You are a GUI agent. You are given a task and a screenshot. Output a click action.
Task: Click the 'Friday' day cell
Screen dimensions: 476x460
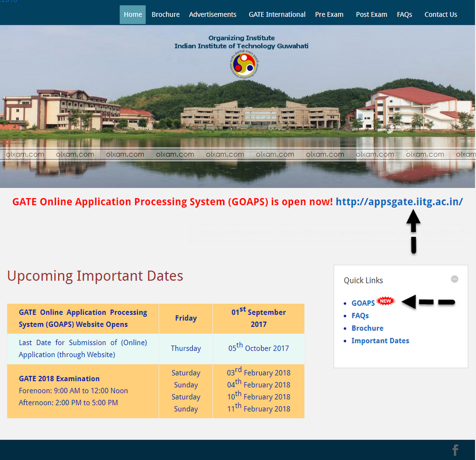[186, 318]
